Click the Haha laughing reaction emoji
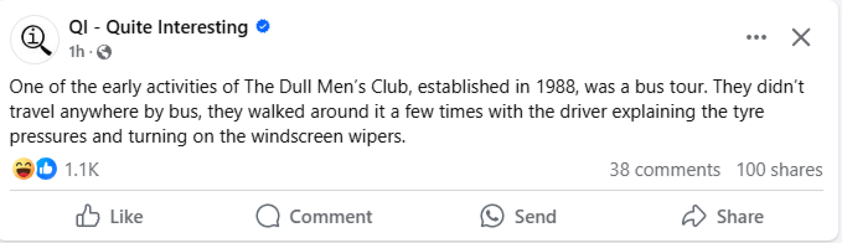The width and height of the screenshot is (842, 243). tap(23, 169)
